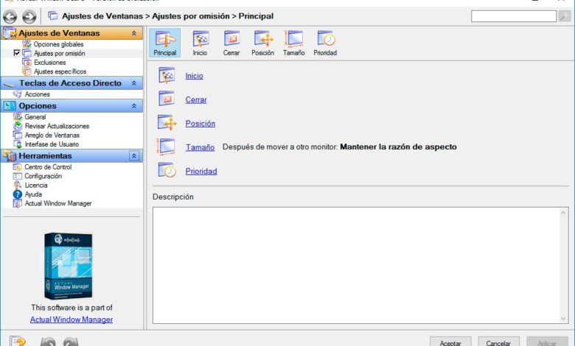The width and height of the screenshot is (575, 346).
Task: Click inside the Descripción text area
Action: (x=356, y=266)
